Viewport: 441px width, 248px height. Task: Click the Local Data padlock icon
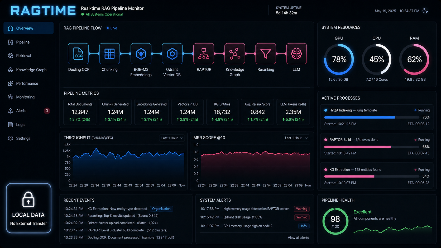[x=28, y=199]
